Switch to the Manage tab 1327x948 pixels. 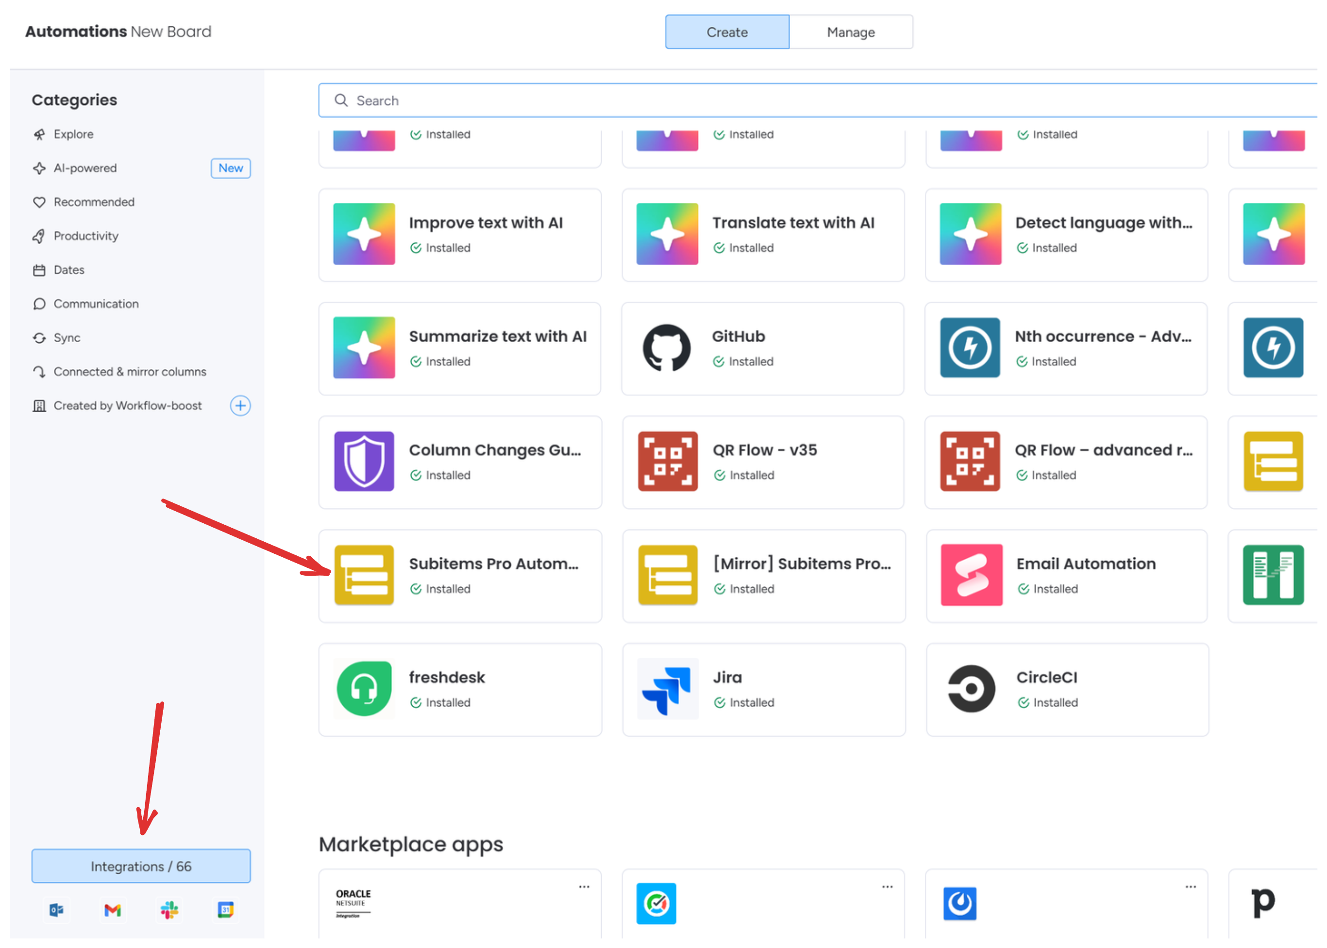click(x=851, y=32)
